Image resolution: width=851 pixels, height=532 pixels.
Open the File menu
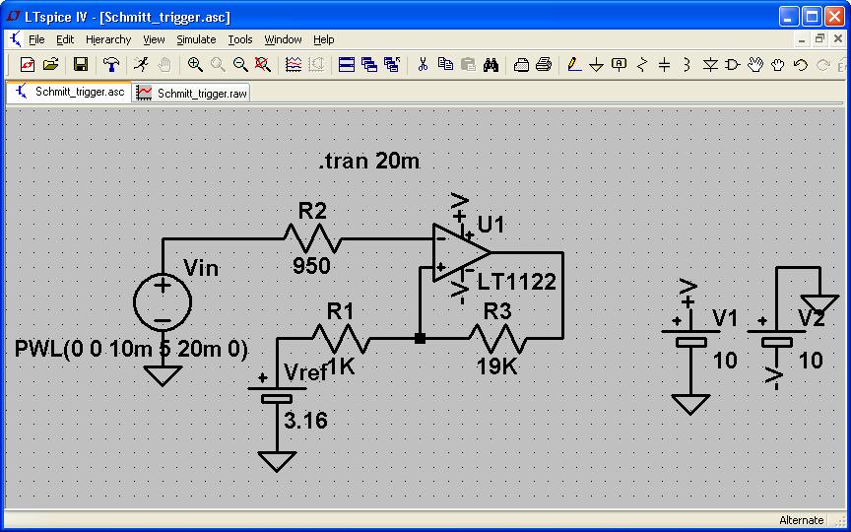coord(36,39)
